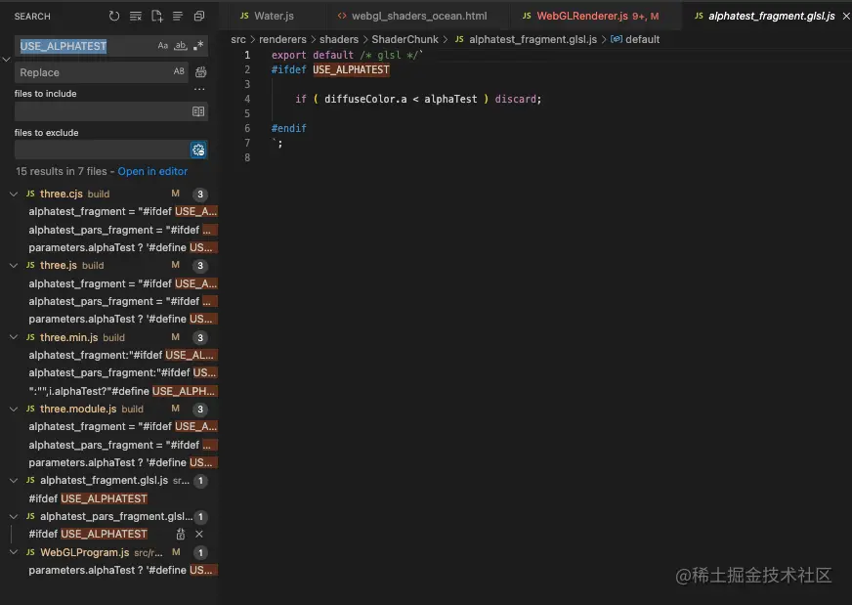
Task: Toggle Preserve Case in Replace field
Action: click(179, 71)
